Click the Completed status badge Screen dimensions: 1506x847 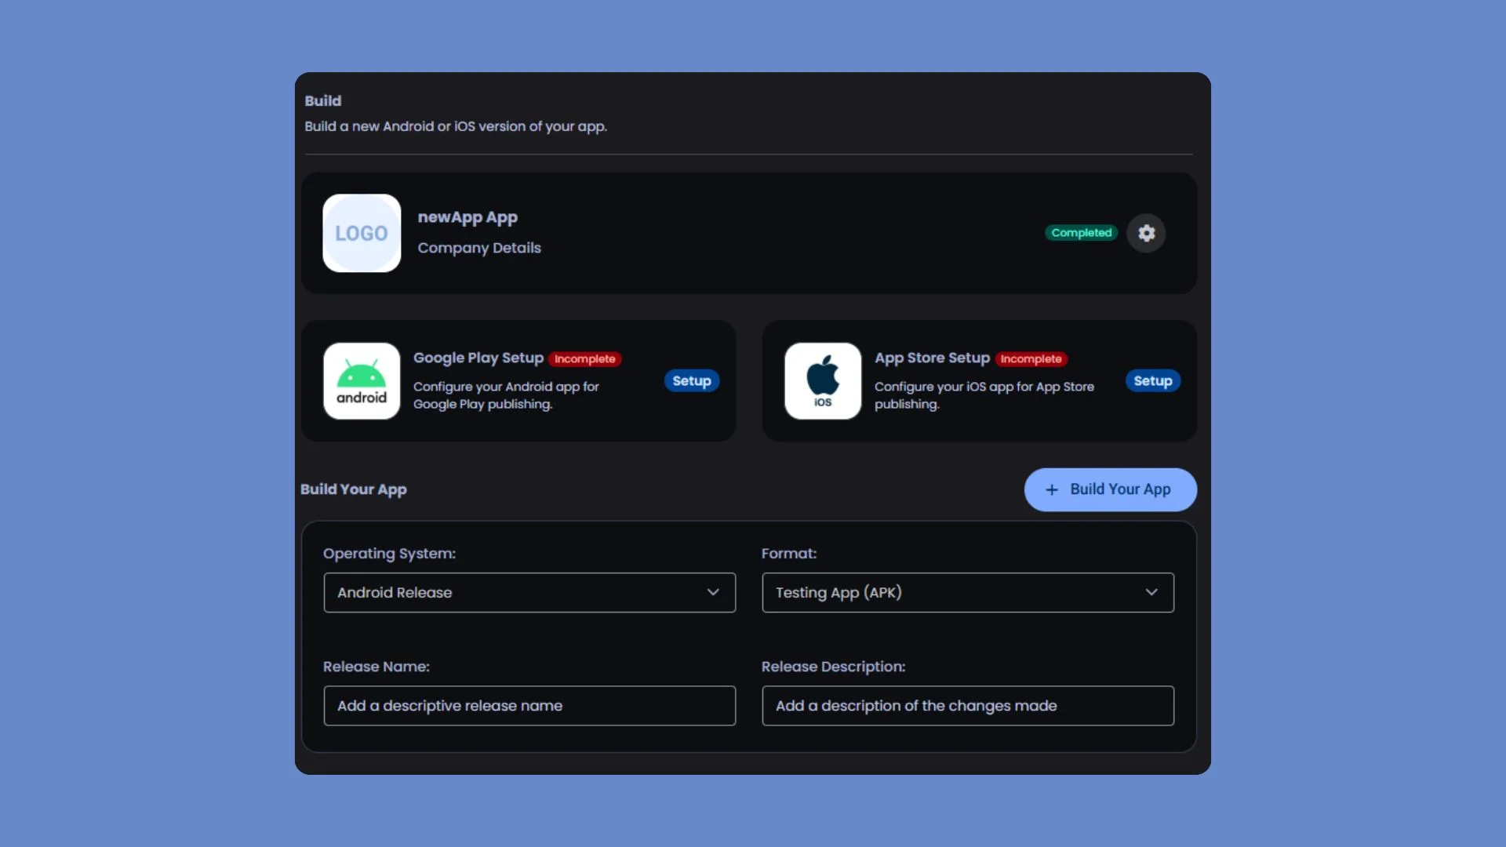tap(1081, 233)
